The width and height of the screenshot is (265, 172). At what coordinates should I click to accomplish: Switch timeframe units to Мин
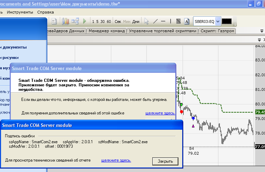127,21
